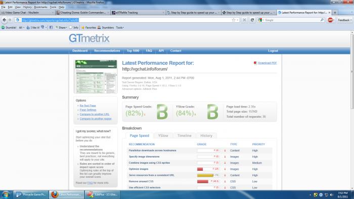The height and width of the screenshot is (199, 354).
Task: Click Dashboard in the GTmetrix nav bar
Action: tap(80, 51)
